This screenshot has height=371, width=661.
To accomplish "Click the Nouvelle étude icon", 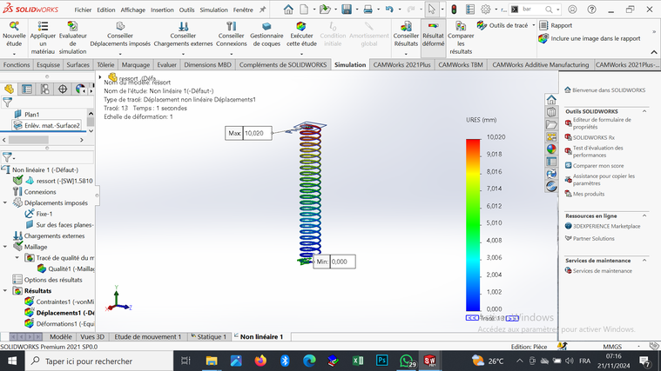I will [x=14, y=27].
